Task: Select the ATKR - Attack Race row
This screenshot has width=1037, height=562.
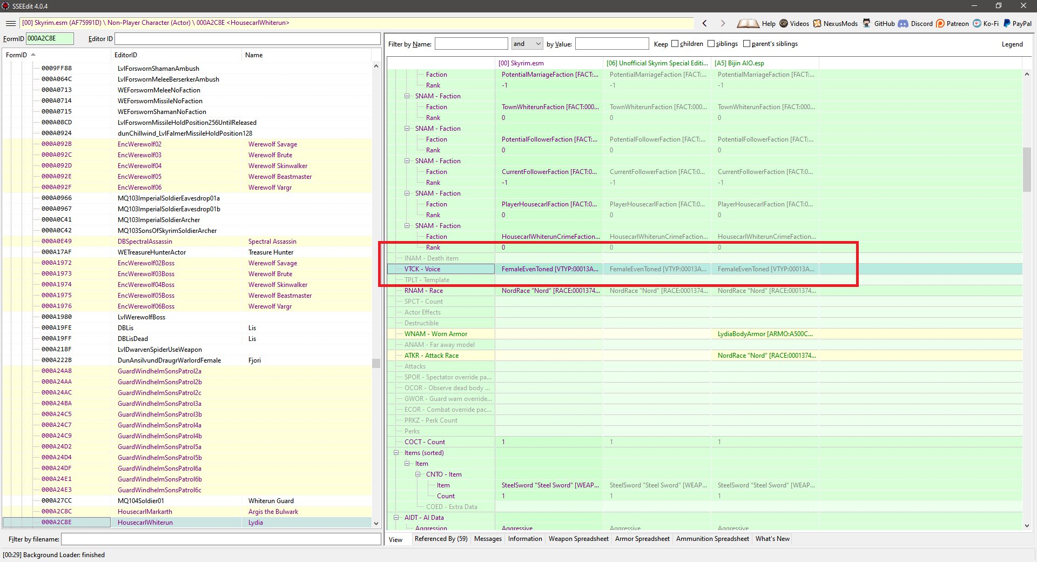Action: coord(705,356)
